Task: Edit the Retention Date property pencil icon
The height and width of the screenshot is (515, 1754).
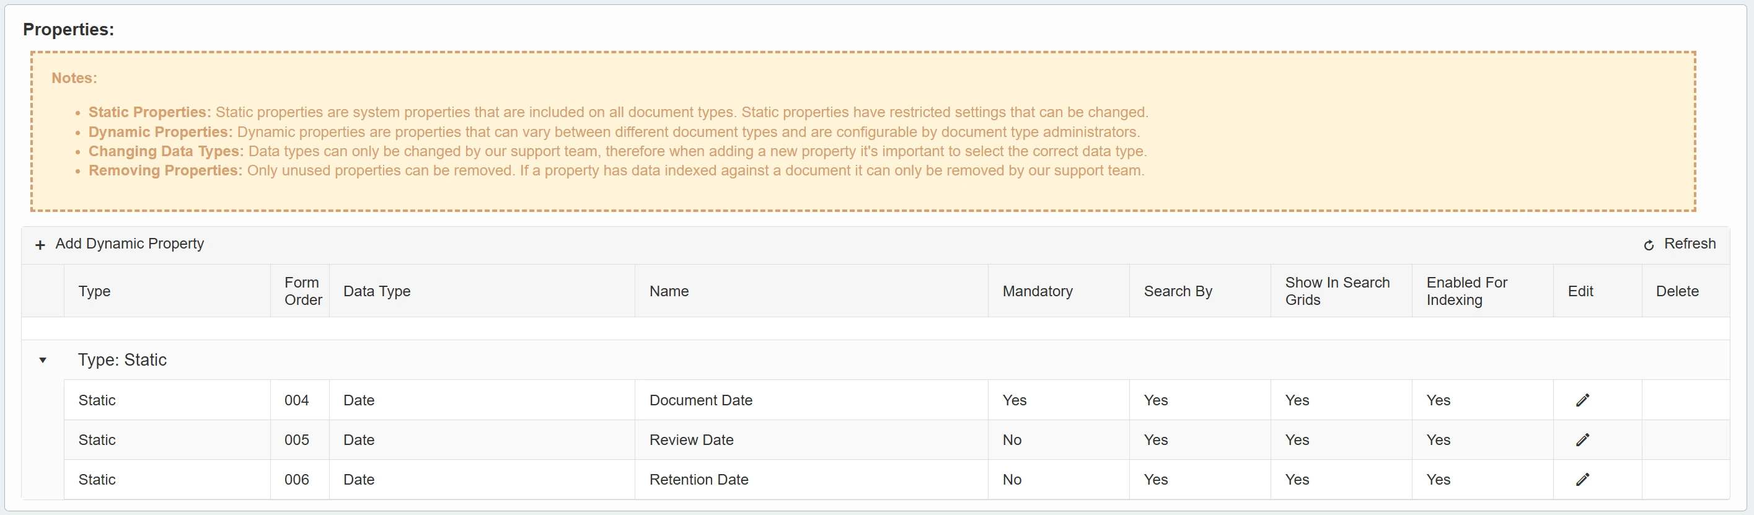Action: [1582, 479]
